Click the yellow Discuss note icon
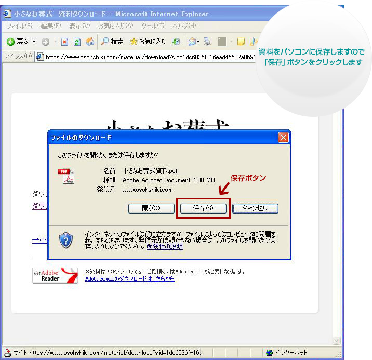372x360 pixels. (x=241, y=42)
